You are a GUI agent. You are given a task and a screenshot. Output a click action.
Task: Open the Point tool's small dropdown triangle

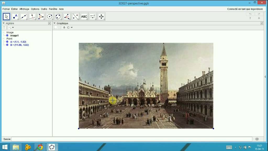point(18,19)
